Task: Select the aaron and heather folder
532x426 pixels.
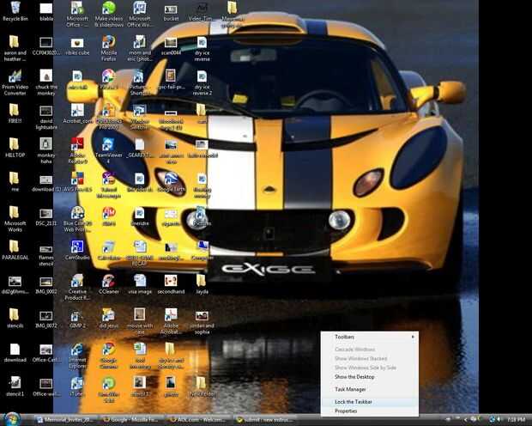Action: 15,48
